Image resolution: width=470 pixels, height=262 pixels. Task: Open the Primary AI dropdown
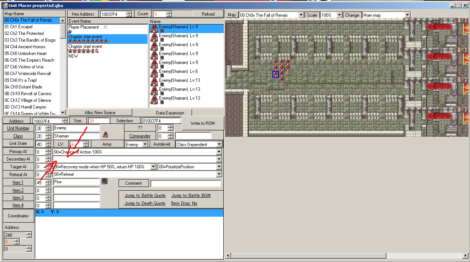click(219, 152)
